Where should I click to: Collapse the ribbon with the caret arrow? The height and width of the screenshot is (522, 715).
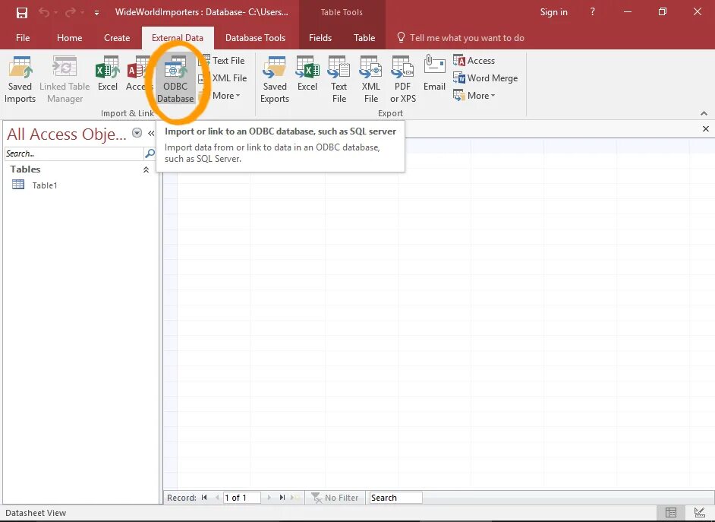click(704, 113)
